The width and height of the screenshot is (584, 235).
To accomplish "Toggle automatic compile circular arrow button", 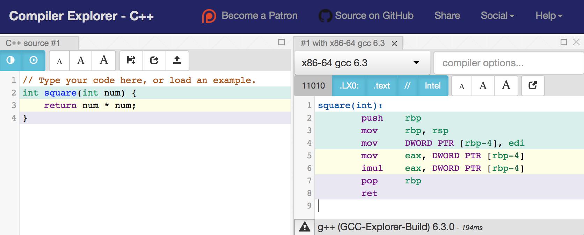I will pyautogui.click(x=34, y=60).
